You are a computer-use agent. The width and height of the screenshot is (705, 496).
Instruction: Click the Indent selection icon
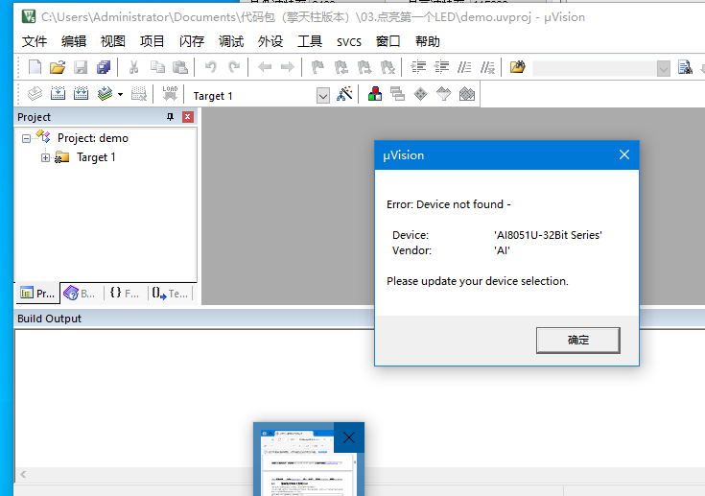(x=418, y=67)
